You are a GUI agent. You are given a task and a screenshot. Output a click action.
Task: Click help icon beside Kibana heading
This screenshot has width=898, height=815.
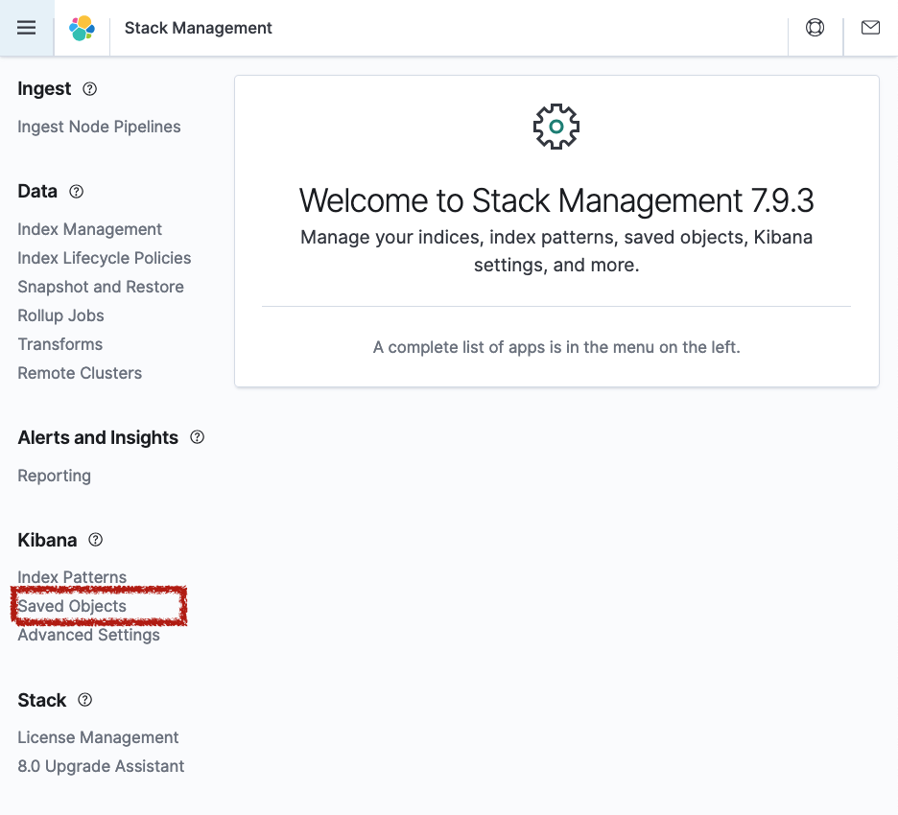pyautogui.click(x=96, y=540)
